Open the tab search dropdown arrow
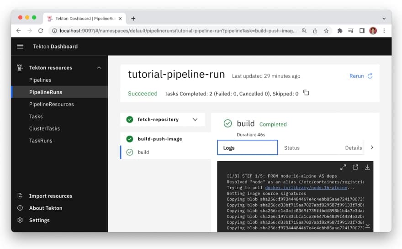 pyautogui.click(x=384, y=18)
